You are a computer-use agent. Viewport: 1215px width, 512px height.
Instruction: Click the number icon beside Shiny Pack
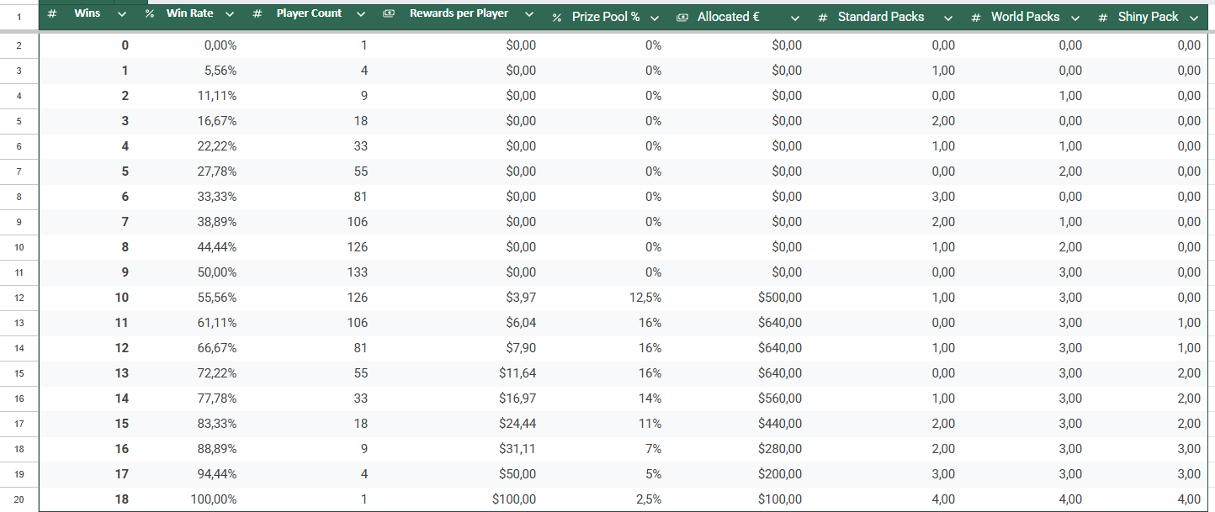click(1103, 18)
